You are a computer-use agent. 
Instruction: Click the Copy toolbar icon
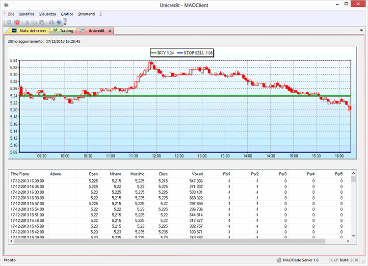[x=34, y=22]
